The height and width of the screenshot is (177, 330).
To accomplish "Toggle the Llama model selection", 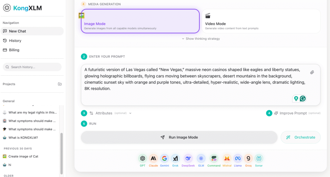I will coord(238,158).
